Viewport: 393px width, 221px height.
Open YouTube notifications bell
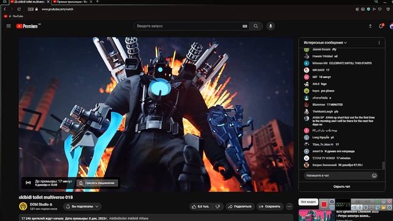click(x=381, y=26)
